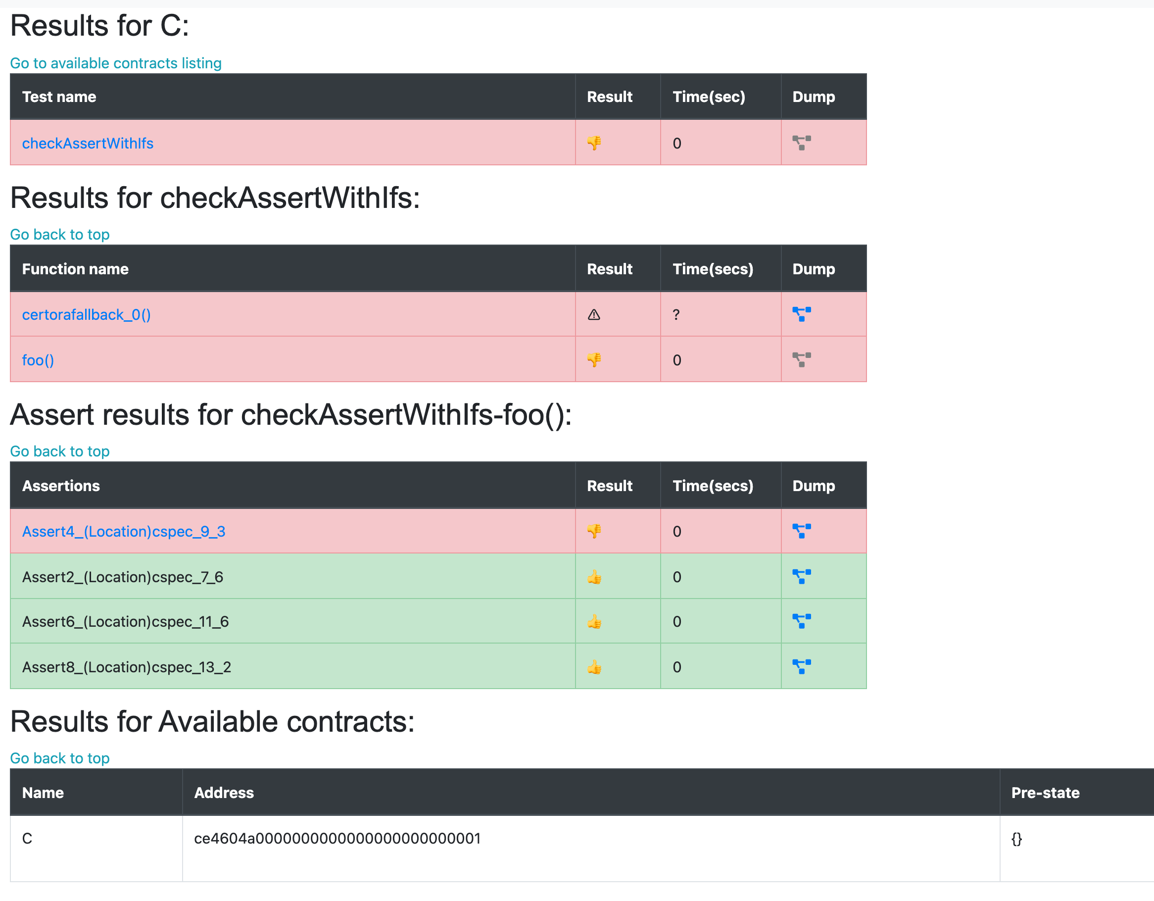Open dump icon for checkAssertWithIfs row
1154x901 pixels.
pyautogui.click(x=801, y=143)
